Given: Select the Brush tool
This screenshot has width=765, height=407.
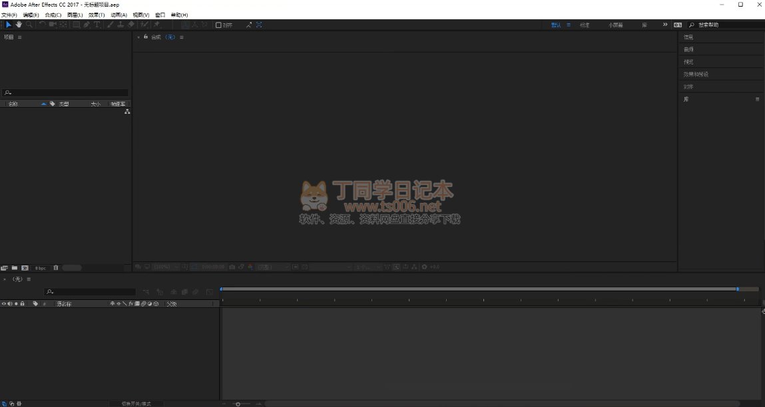Looking at the screenshot, I should (x=111, y=25).
